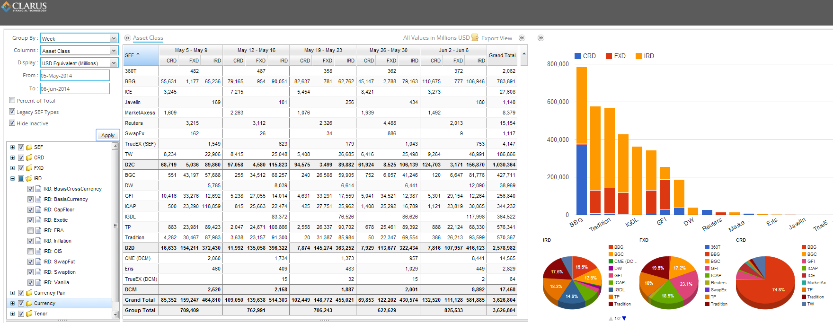
Task: Click the Export View link
Action: [496, 38]
